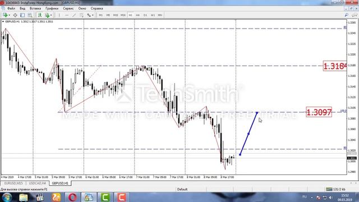
Task: Switch chart to M15 timeframe
Action: pos(116,15)
